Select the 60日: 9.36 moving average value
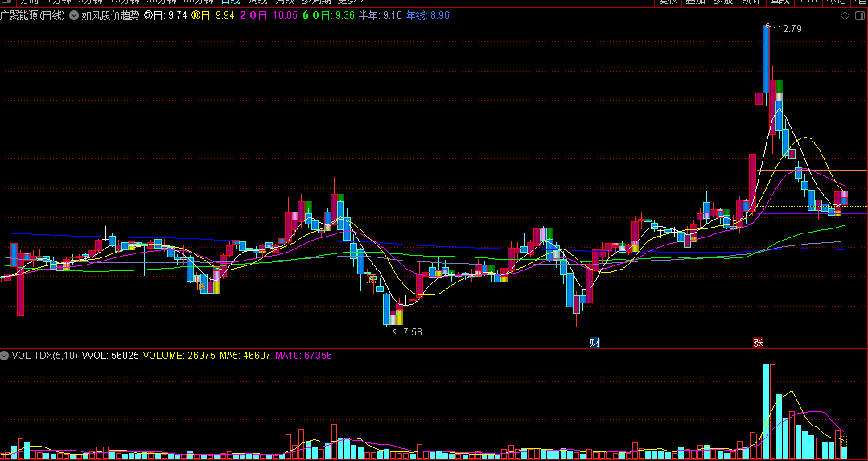 pyautogui.click(x=328, y=15)
